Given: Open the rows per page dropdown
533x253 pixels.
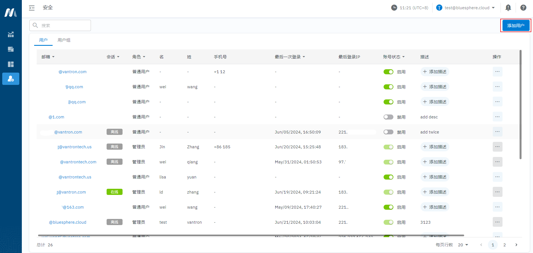Looking at the screenshot, I should coord(463,245).
